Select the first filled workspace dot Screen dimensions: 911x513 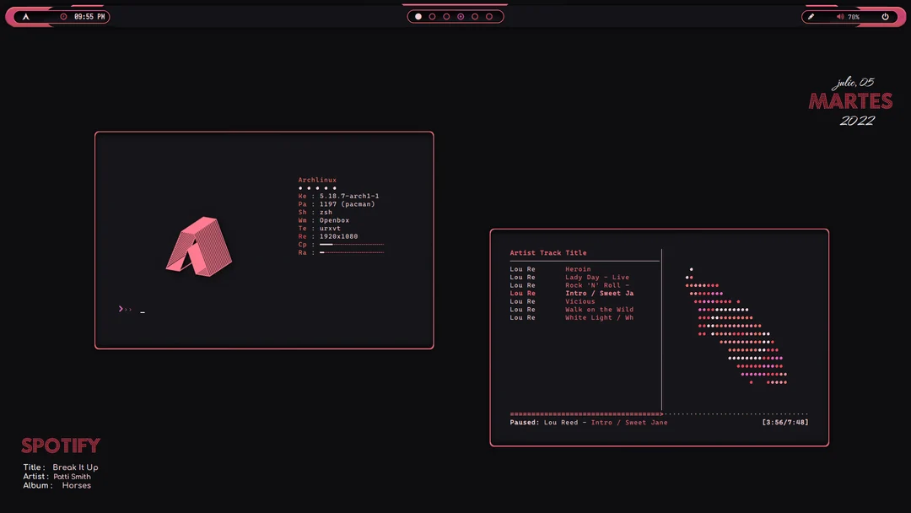coord(418,15)
